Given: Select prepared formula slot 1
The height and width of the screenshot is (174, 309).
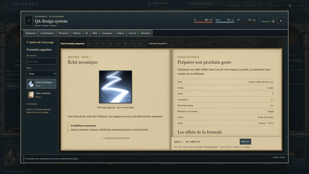Looking at the screenshot, I should 91,43.
